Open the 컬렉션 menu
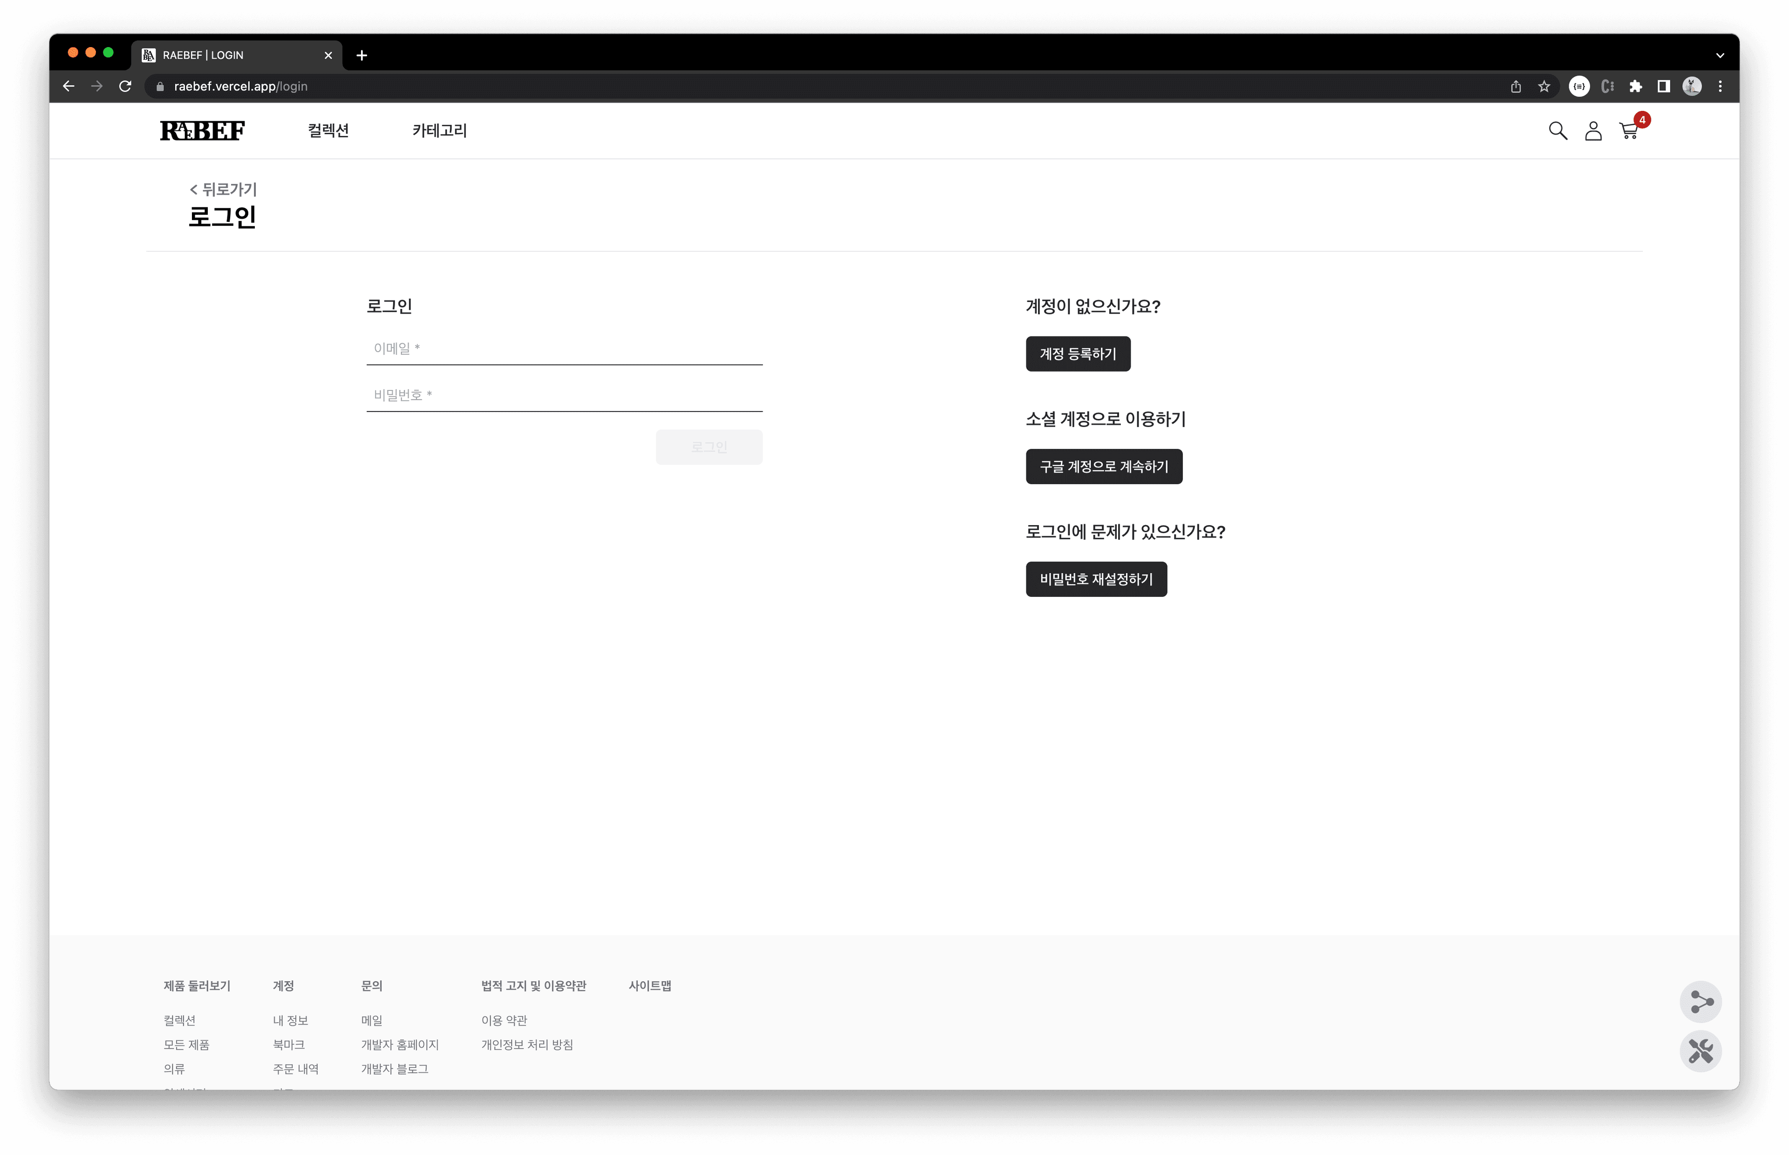 click(328, 130)
